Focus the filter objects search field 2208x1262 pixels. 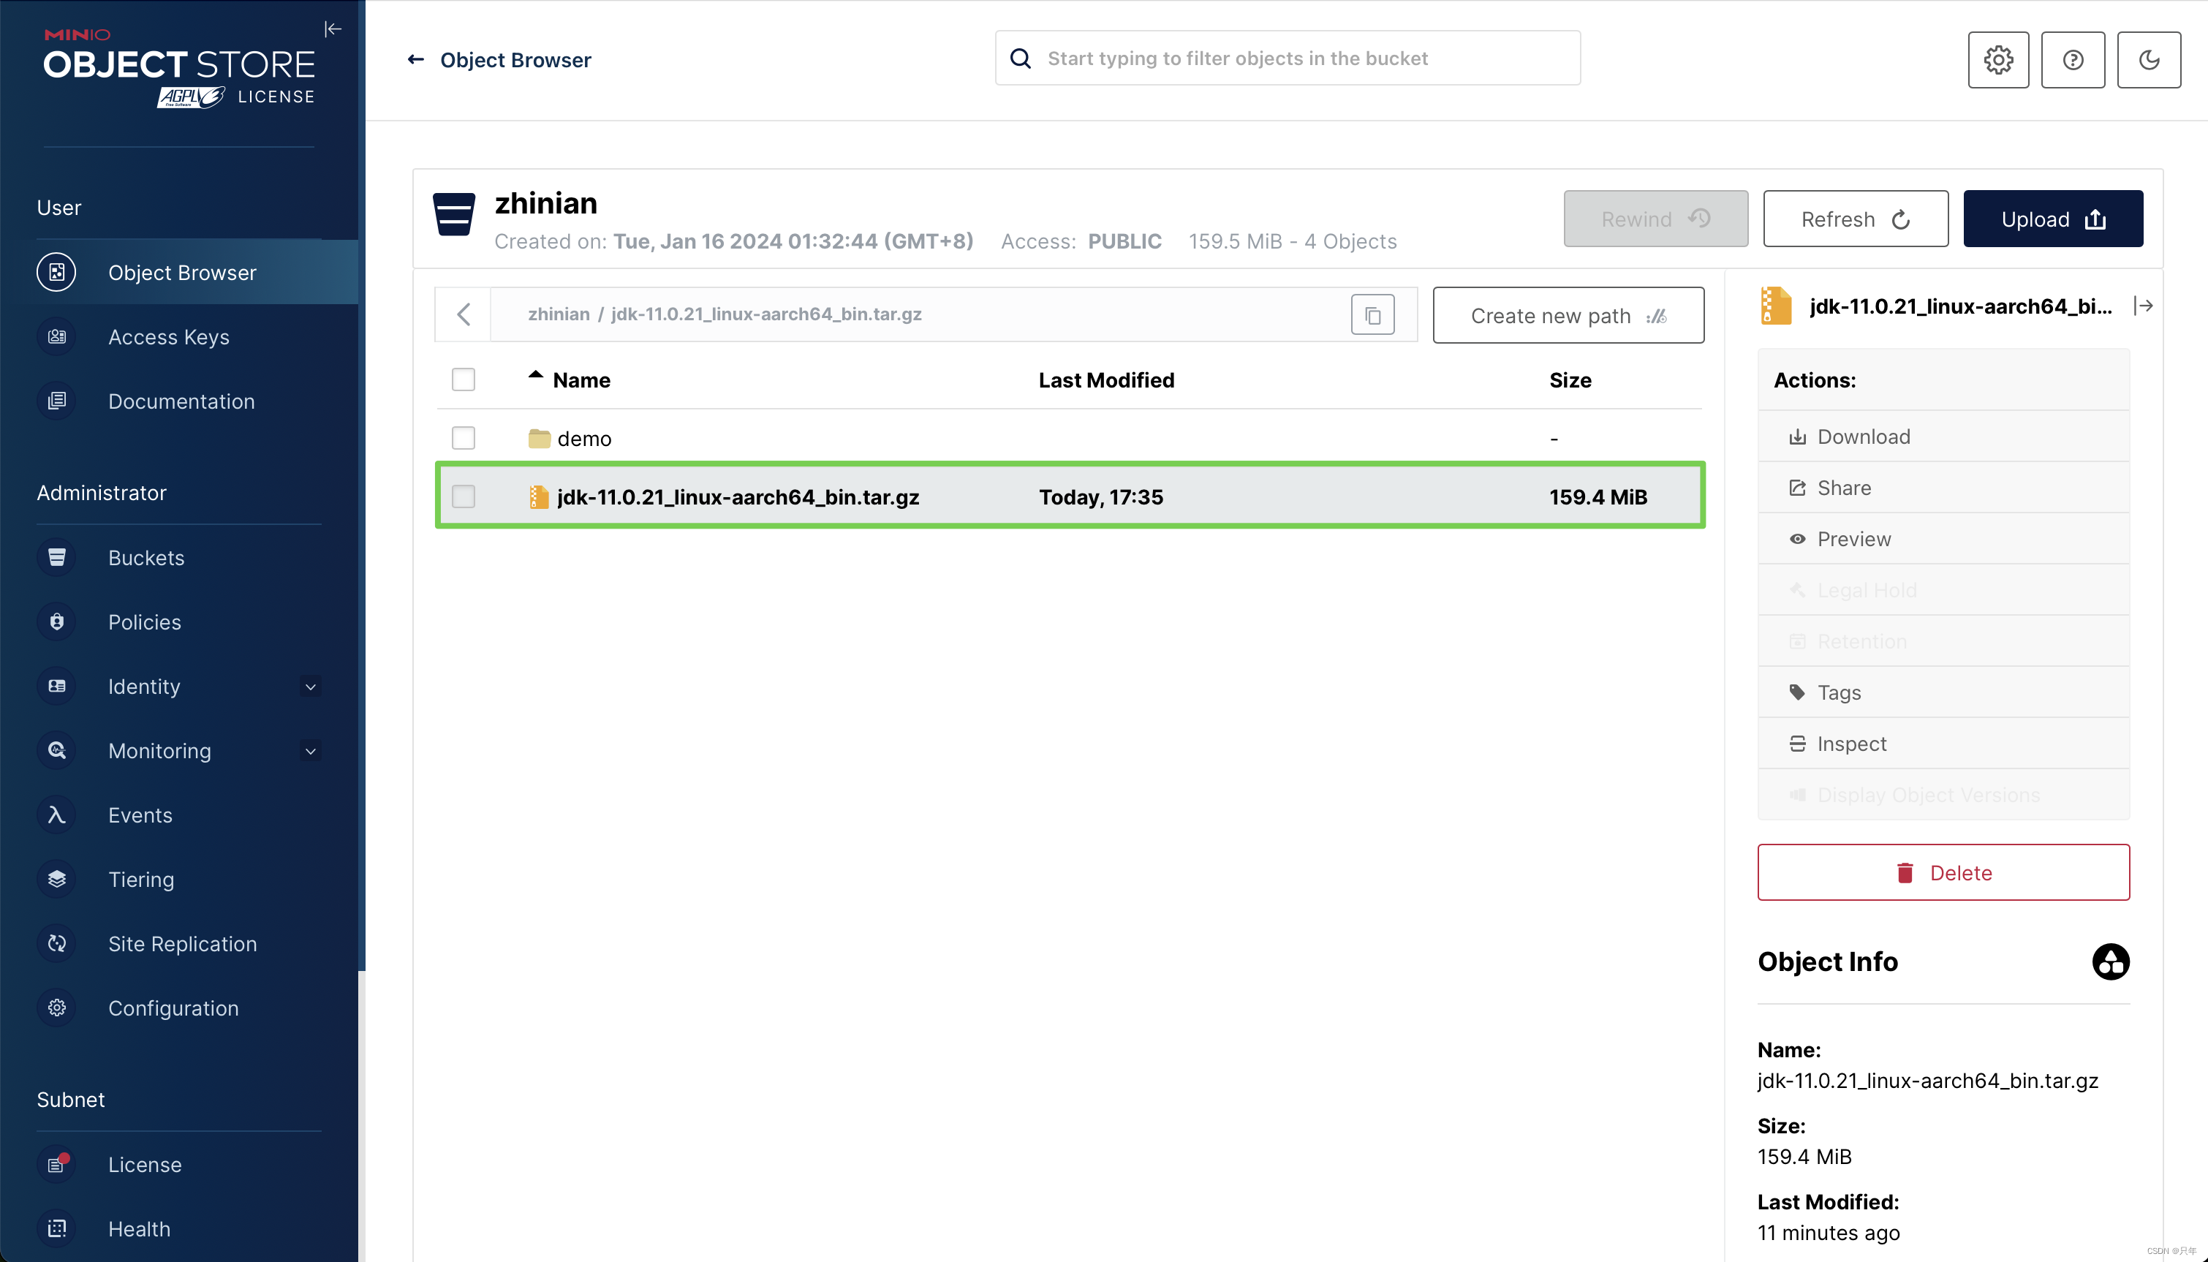tap(1288, 58)
